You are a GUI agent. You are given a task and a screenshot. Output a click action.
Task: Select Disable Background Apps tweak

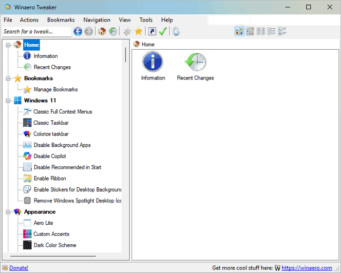62,145
